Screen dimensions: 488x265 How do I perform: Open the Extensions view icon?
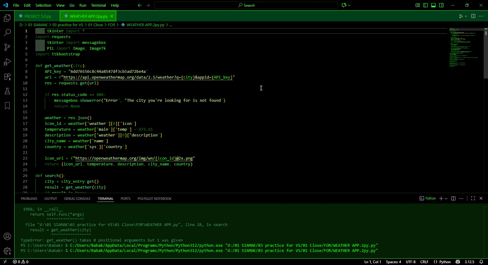[x=7, y=76]
